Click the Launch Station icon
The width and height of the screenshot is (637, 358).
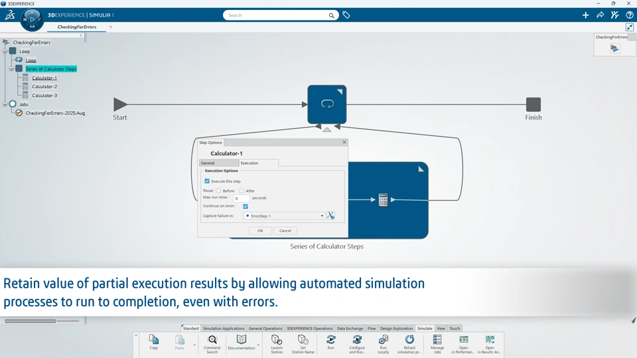(277, 344)
